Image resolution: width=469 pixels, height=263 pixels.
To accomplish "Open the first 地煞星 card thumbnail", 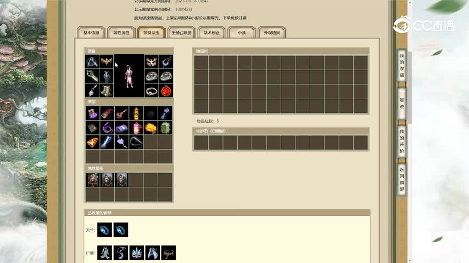I will [x=92, y=180].
